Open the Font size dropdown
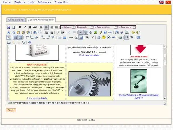Viewport: 173px width, 130px height. (x=127, y=27)
